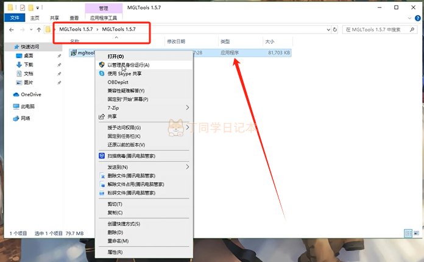
Task: Choose 删除文件(腾讯电脑管家) menu entry
Action: click(x=144, y=175)
